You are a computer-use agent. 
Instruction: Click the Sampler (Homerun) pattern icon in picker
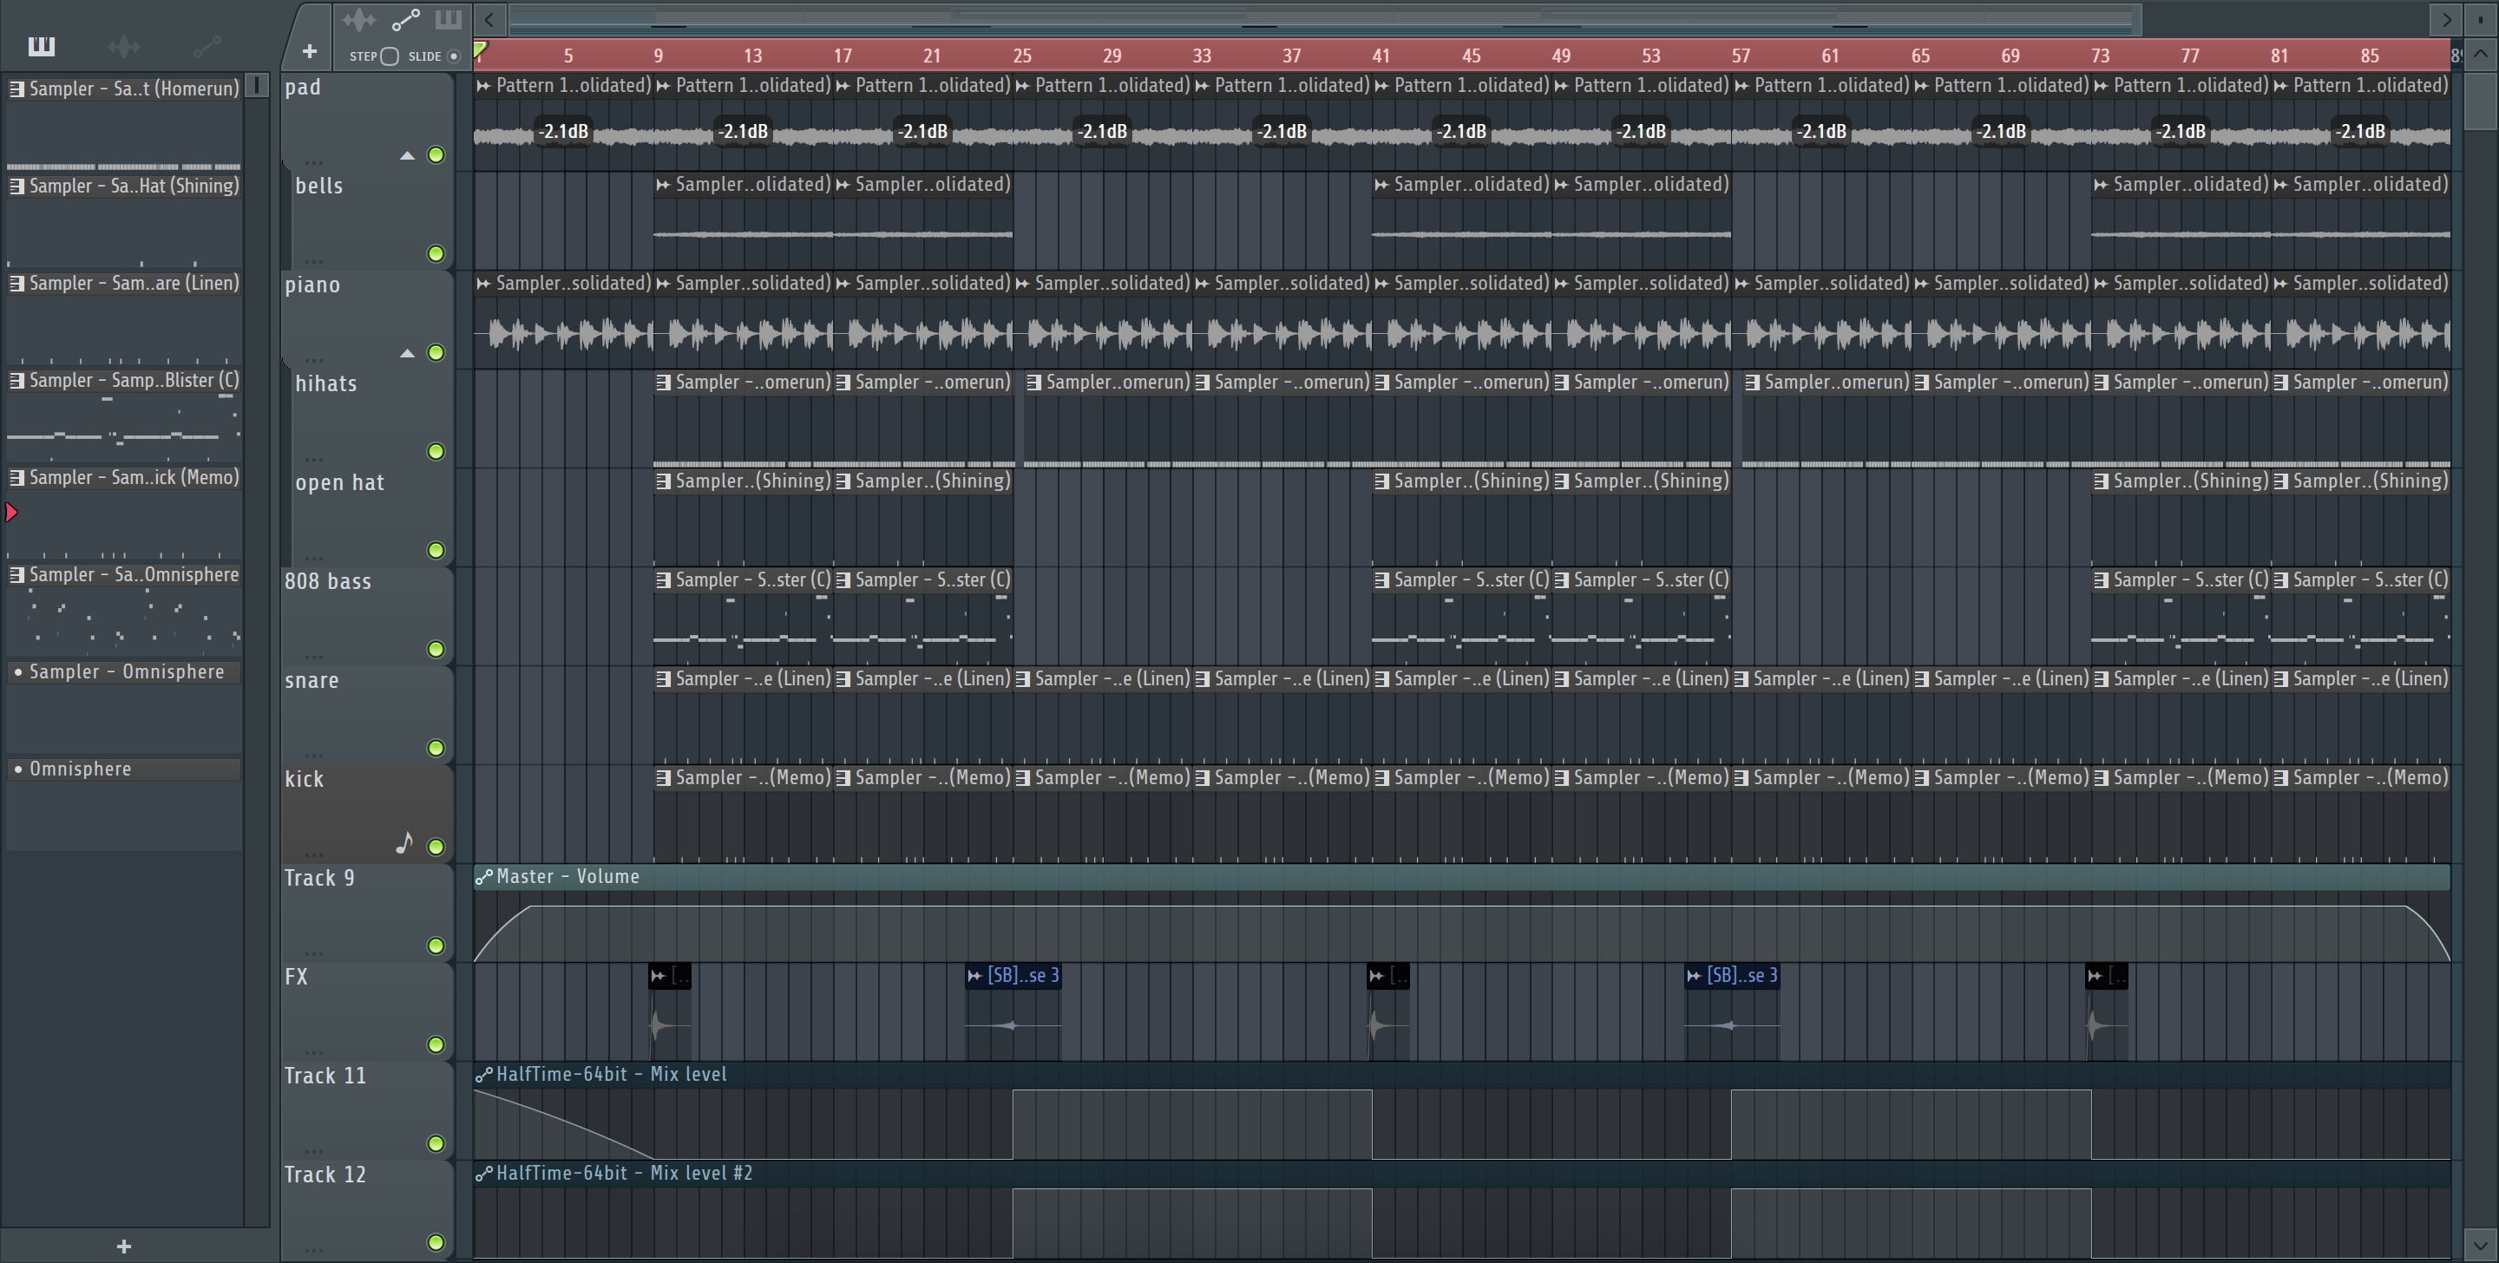point(16,89)
